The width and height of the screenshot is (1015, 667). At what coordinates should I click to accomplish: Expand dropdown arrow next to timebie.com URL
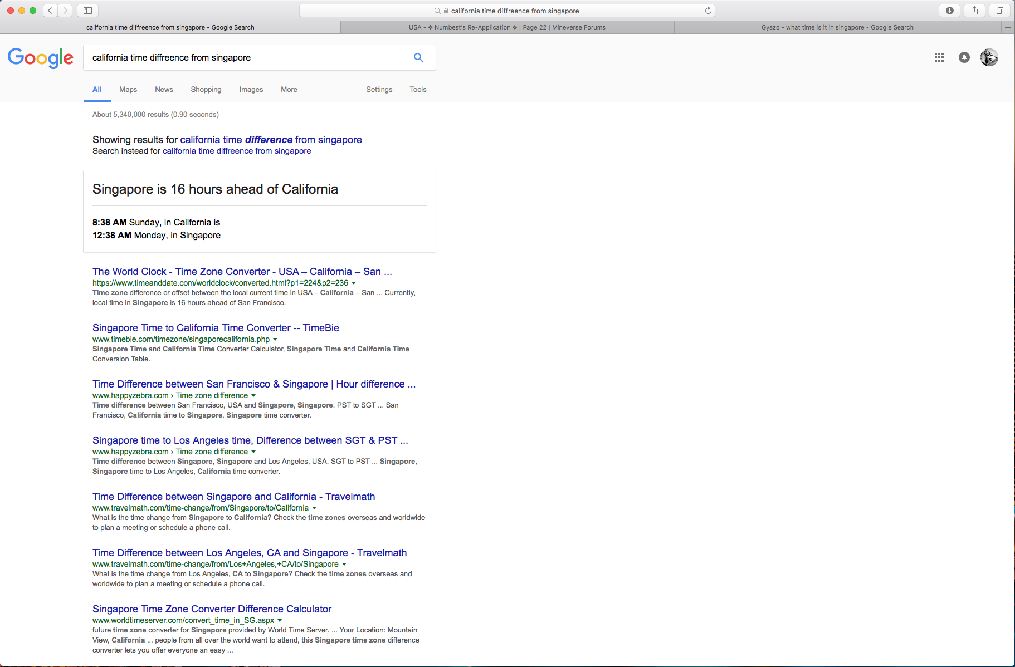pyautogui.click(x=275, y=340)
